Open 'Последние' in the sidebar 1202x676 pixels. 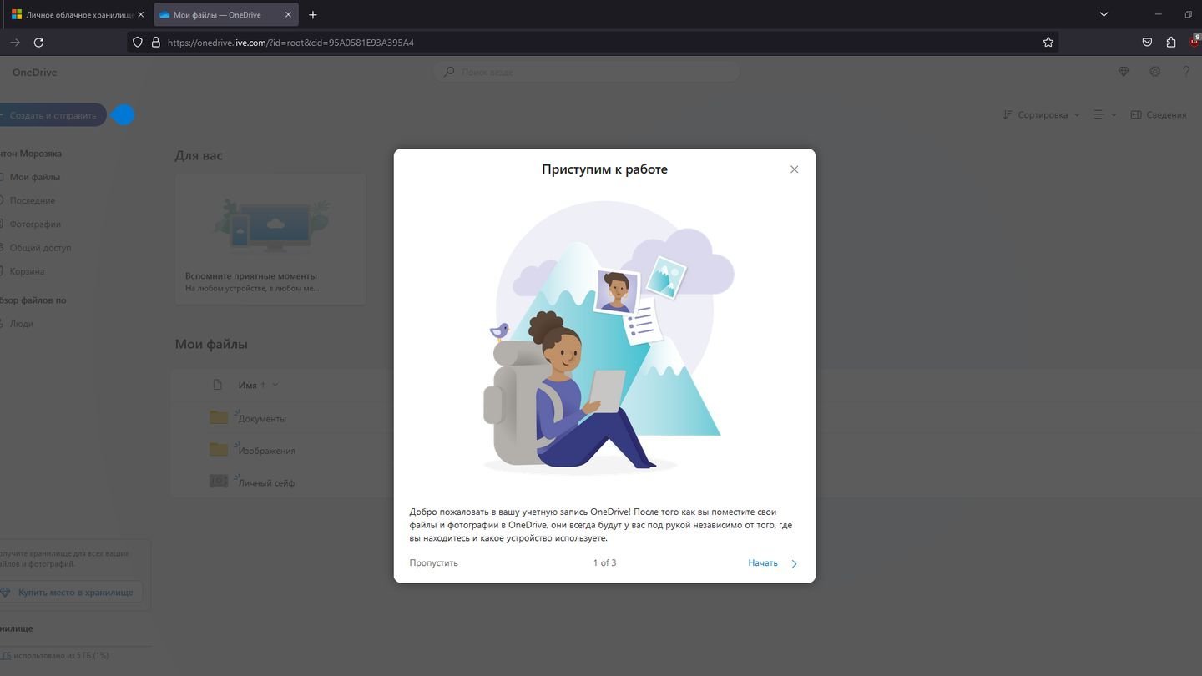pyautogui.click(x=32, y=201)
